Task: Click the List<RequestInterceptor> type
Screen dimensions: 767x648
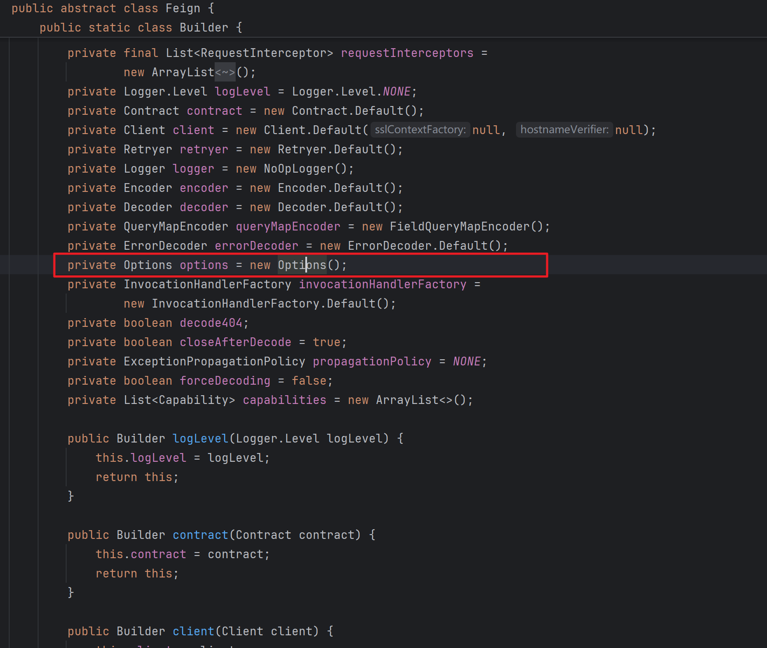Action: click(250, 53)
